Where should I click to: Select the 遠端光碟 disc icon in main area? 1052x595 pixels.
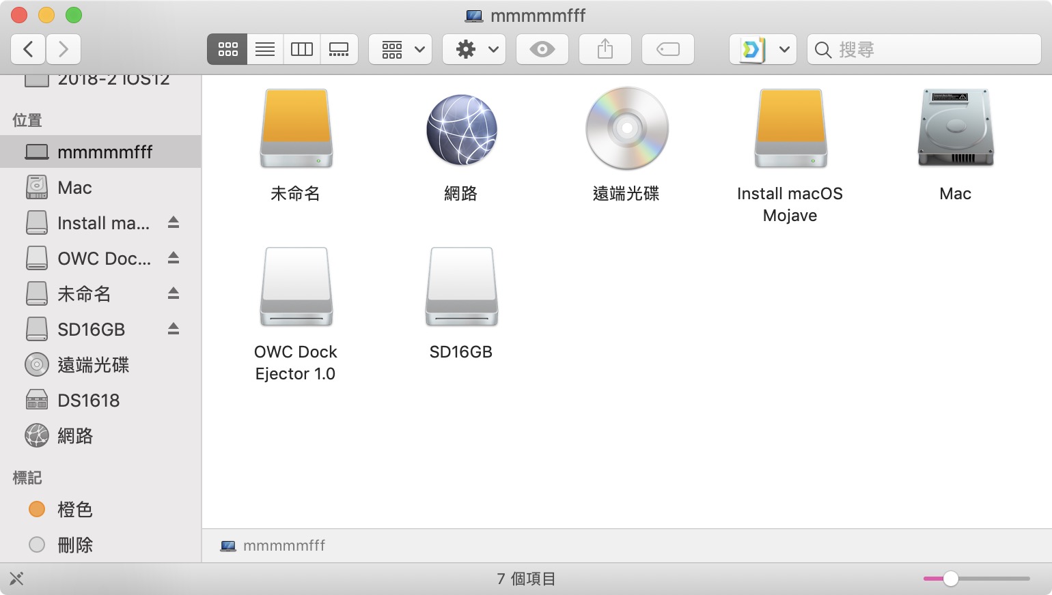coord(626,130)
